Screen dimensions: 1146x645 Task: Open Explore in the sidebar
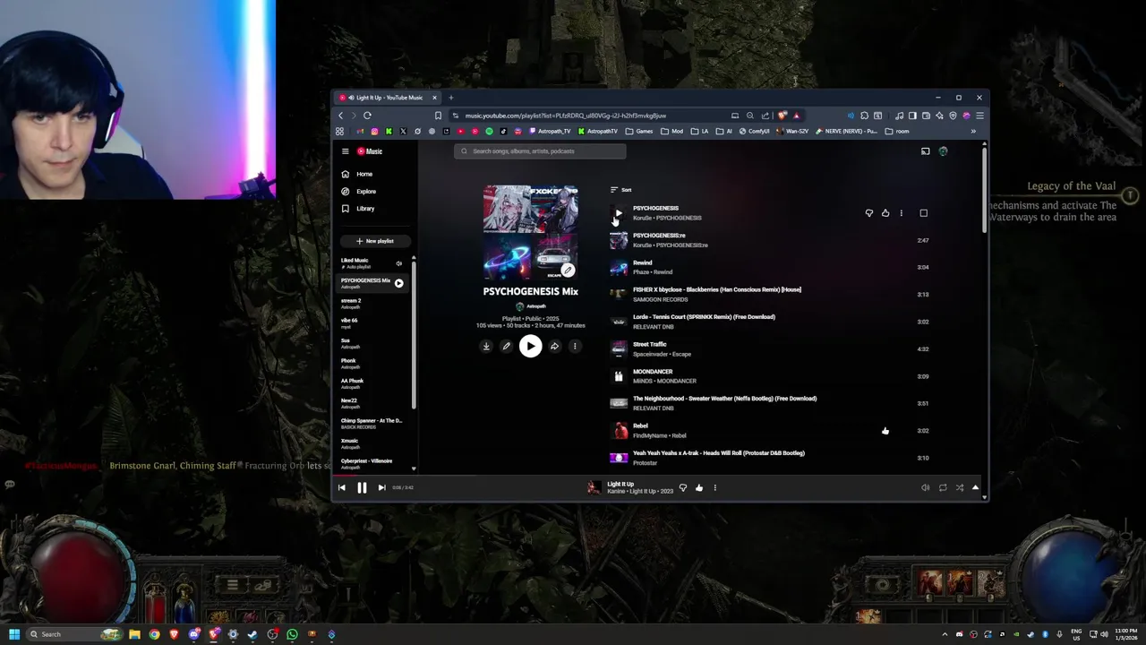click(359, 191)
